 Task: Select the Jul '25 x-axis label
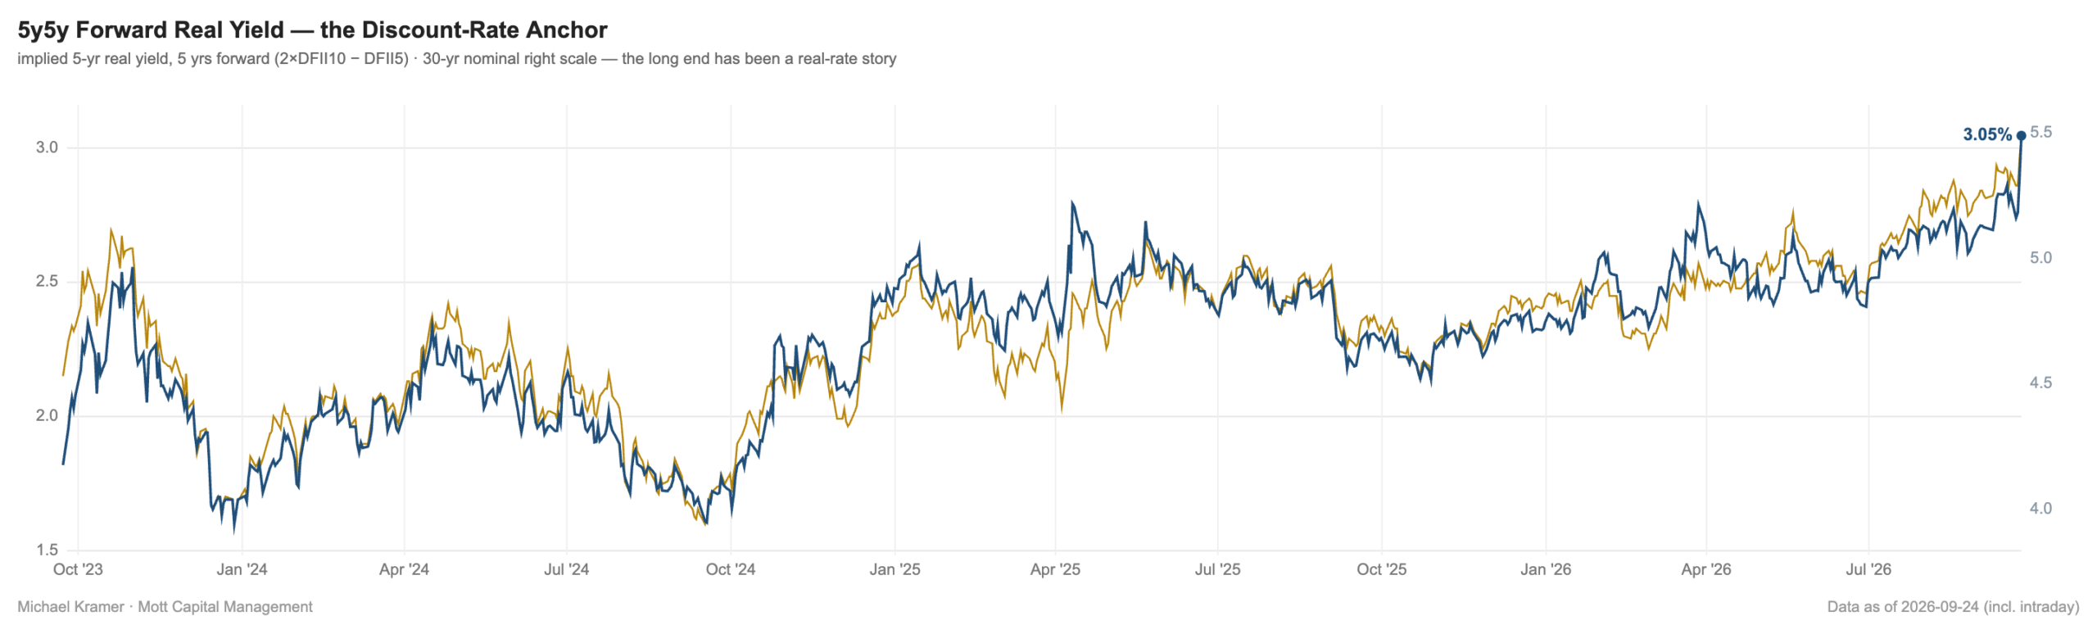[1217, 569]
